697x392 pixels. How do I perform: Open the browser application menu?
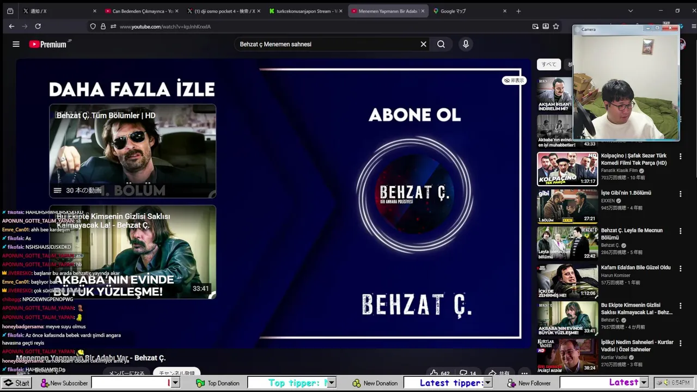(x=694, y=26)
